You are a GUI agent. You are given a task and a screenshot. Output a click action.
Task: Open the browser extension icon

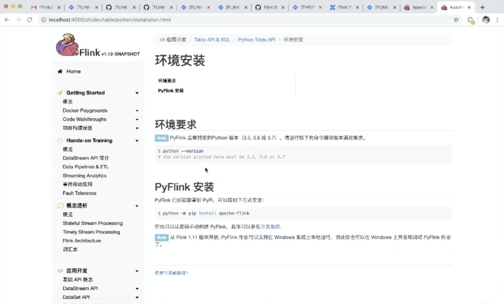pyautogui.click(x=471, y=20)
